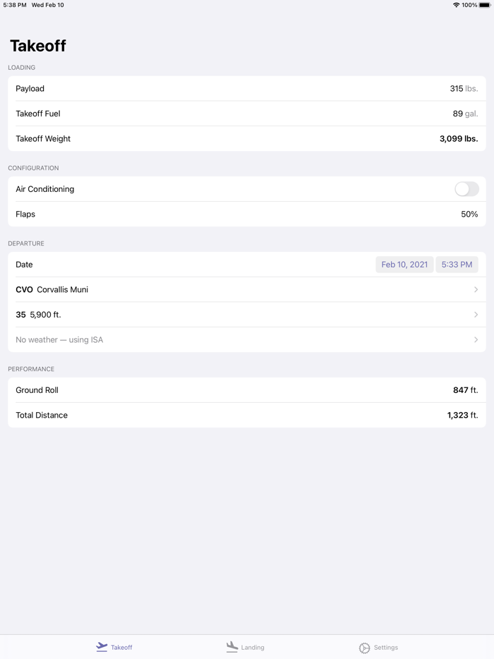Tap the Takeoff airplane icon
The image size is (494, 659).
tap(102, 647)
